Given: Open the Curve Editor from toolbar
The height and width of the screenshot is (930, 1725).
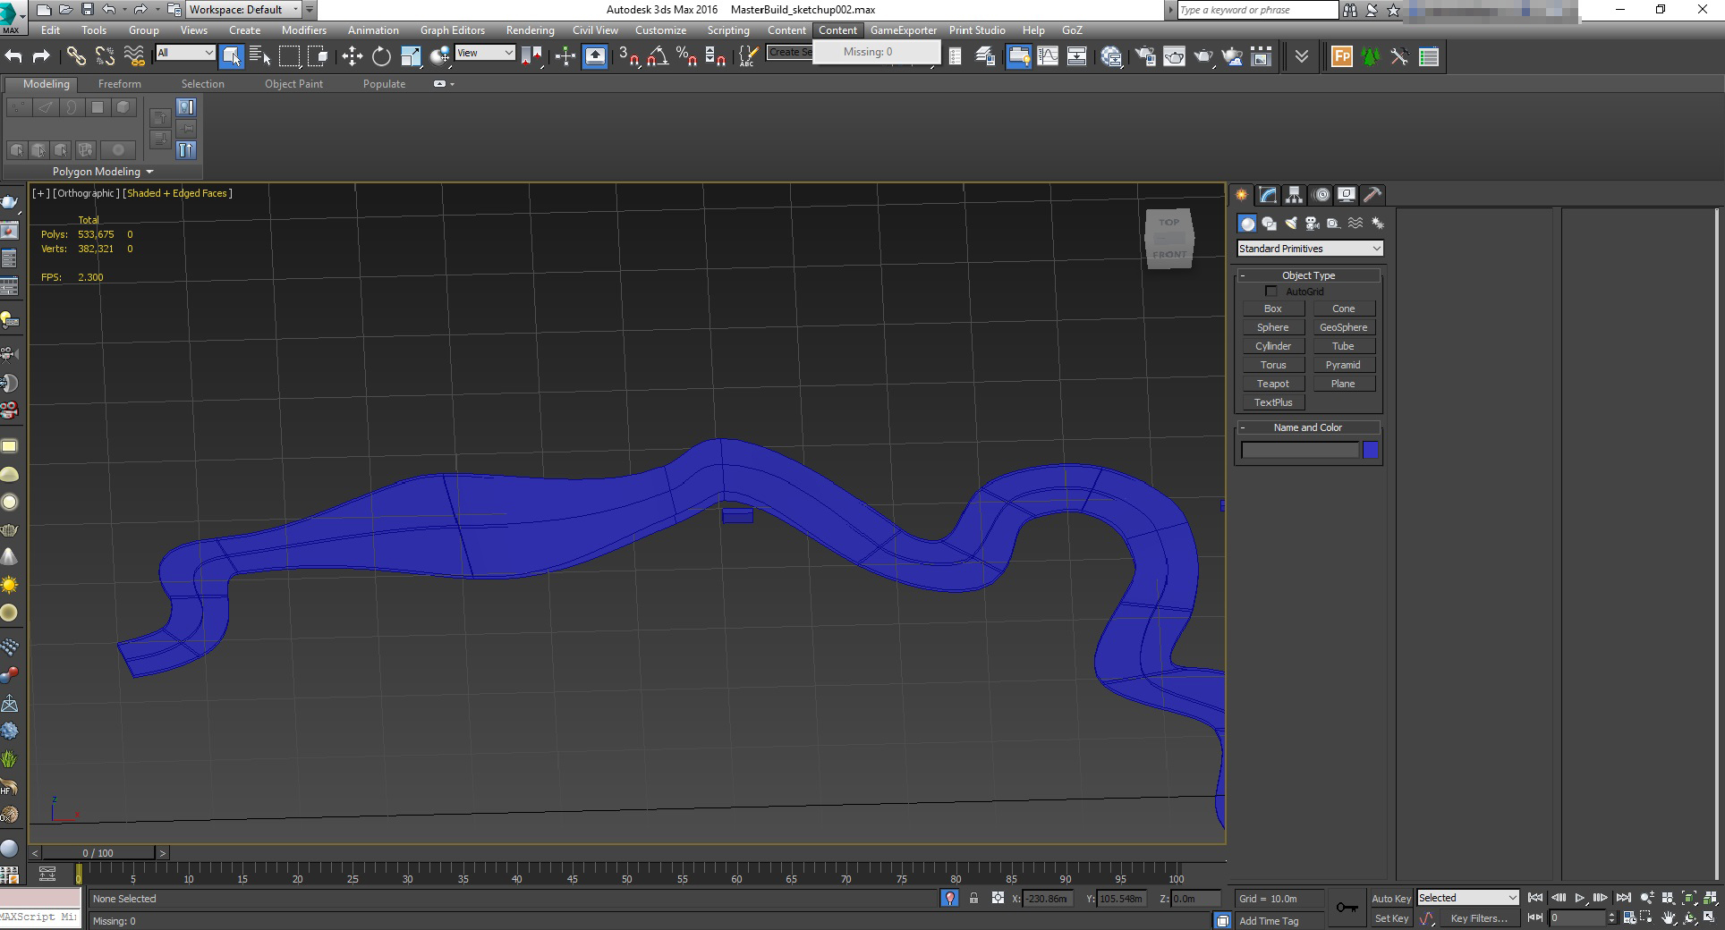Looking at the screenshot, I should click(1048, 56).
